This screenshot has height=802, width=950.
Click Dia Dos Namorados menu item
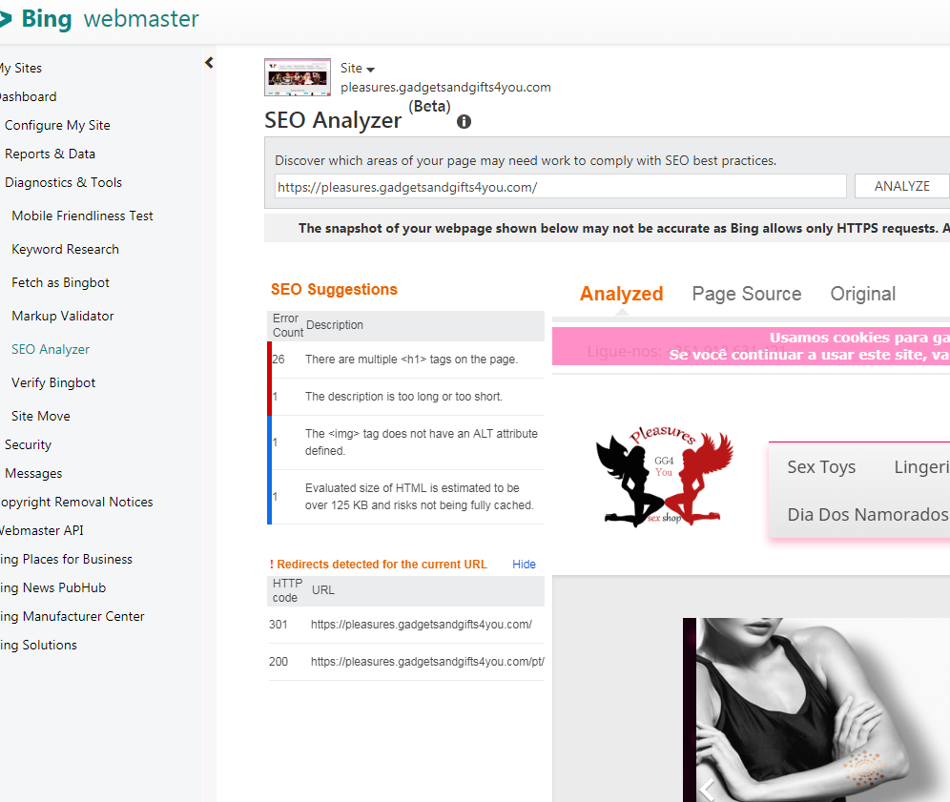[x=868, y=515]
